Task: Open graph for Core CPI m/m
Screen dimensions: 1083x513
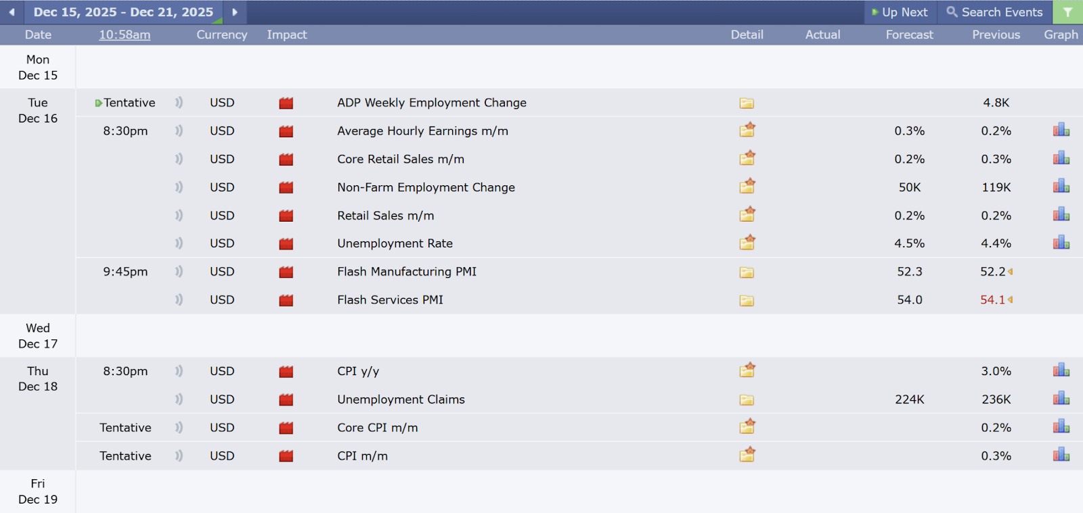Action: pos(1061,427)
